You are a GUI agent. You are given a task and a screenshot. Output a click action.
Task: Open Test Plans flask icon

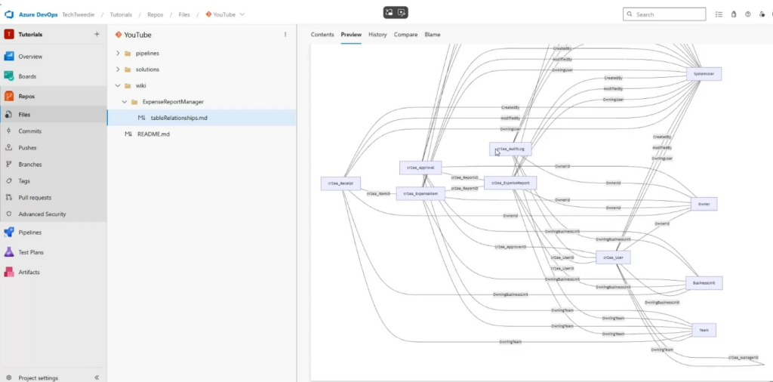click(9, 252)
